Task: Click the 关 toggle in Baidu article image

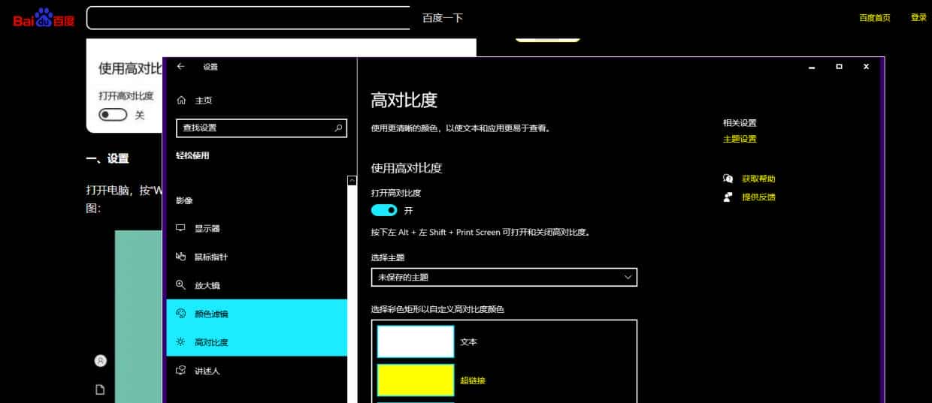Action: point(113,115)
